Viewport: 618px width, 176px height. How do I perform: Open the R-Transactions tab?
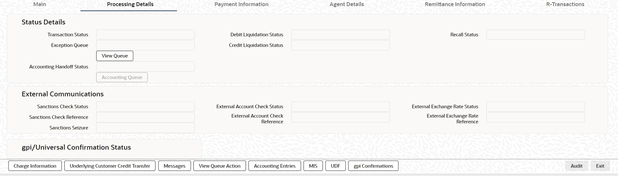click(x=565, y=4)
